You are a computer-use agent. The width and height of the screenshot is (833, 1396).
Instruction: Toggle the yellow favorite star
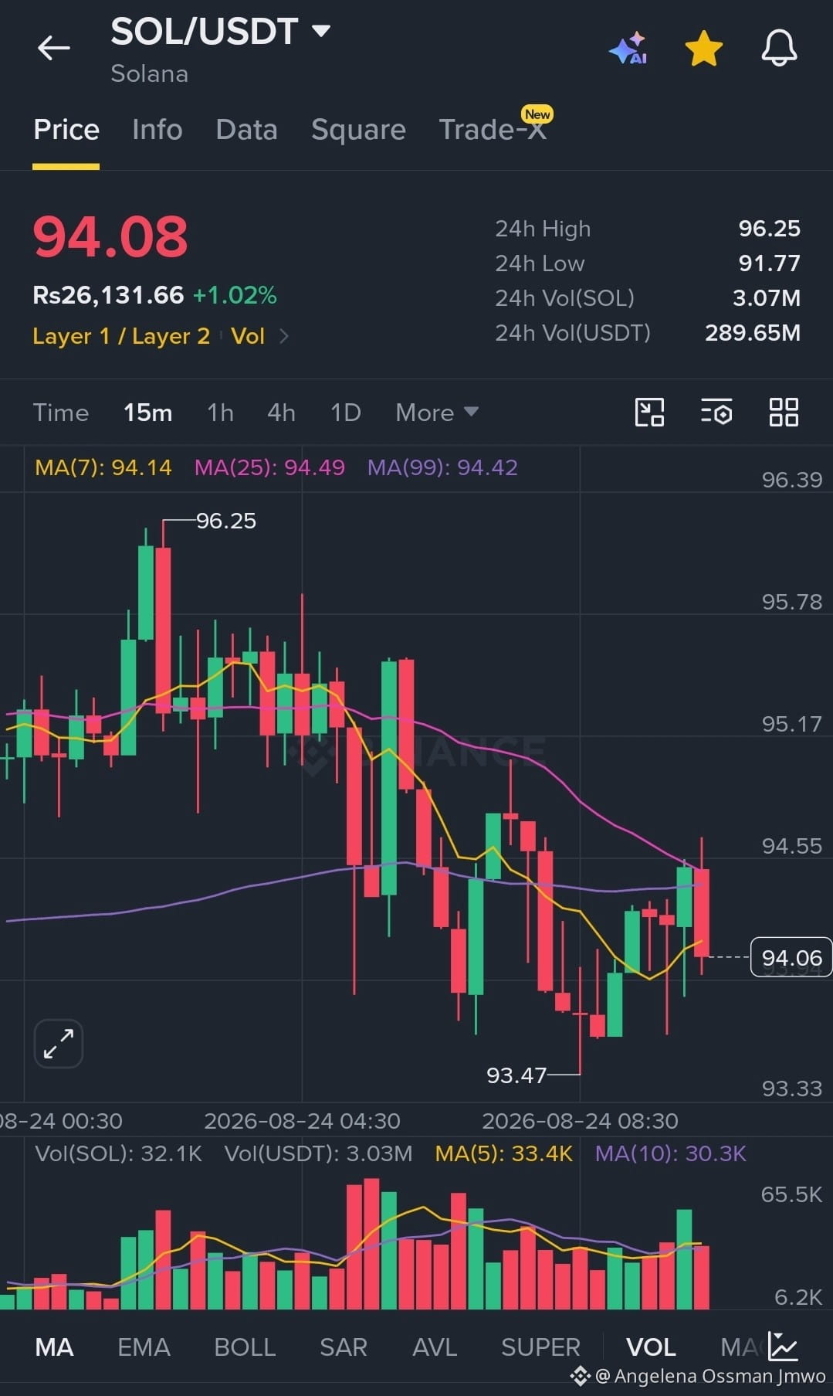tap(704, 48)
